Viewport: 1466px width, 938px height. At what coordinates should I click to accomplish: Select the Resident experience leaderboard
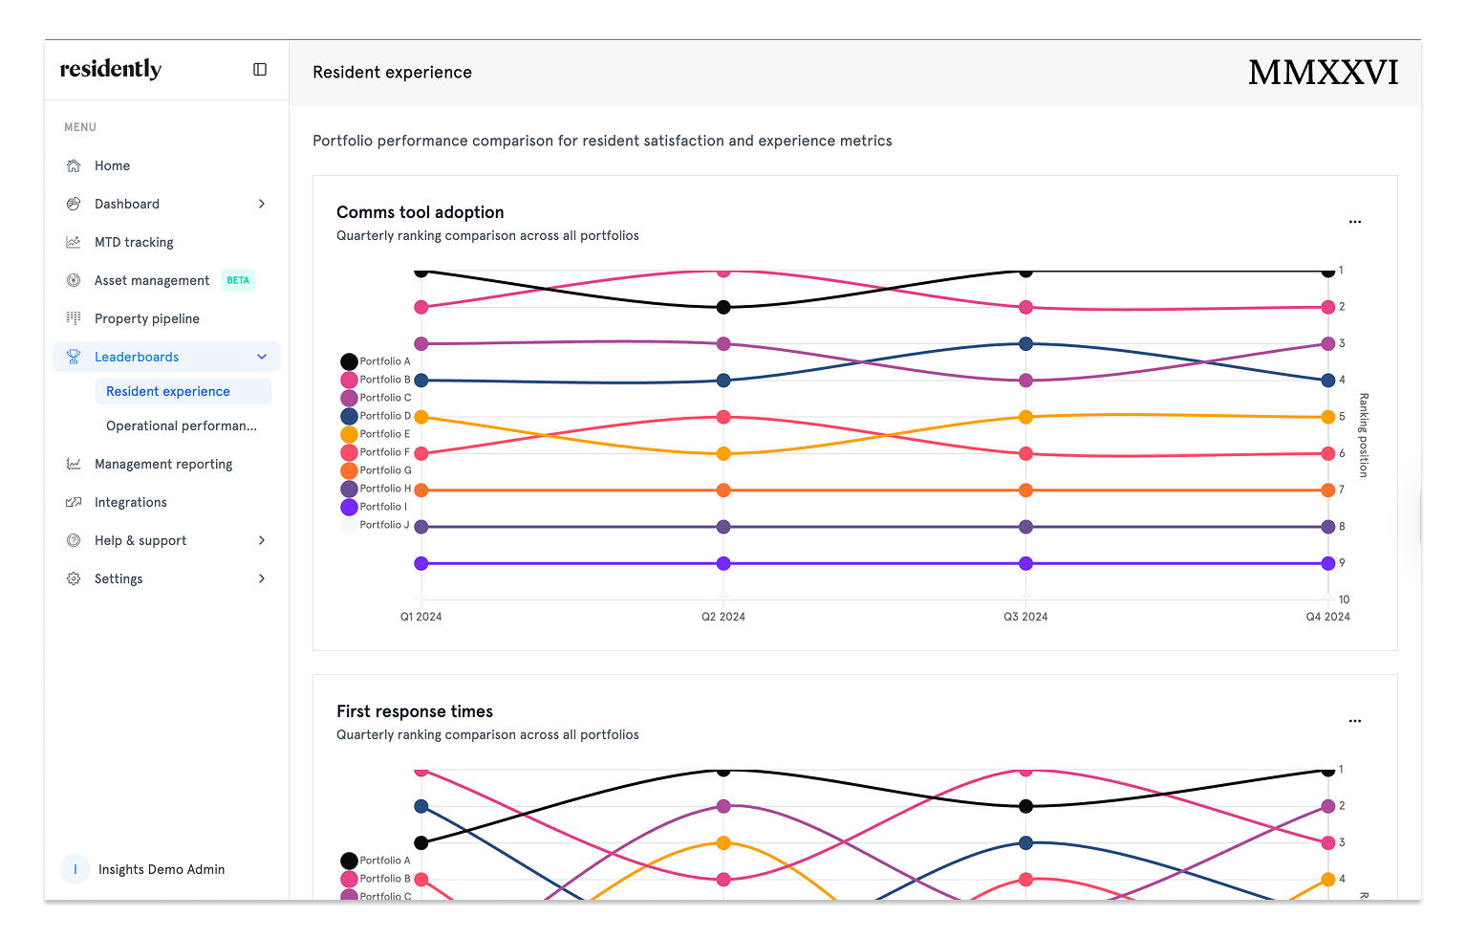183,391
